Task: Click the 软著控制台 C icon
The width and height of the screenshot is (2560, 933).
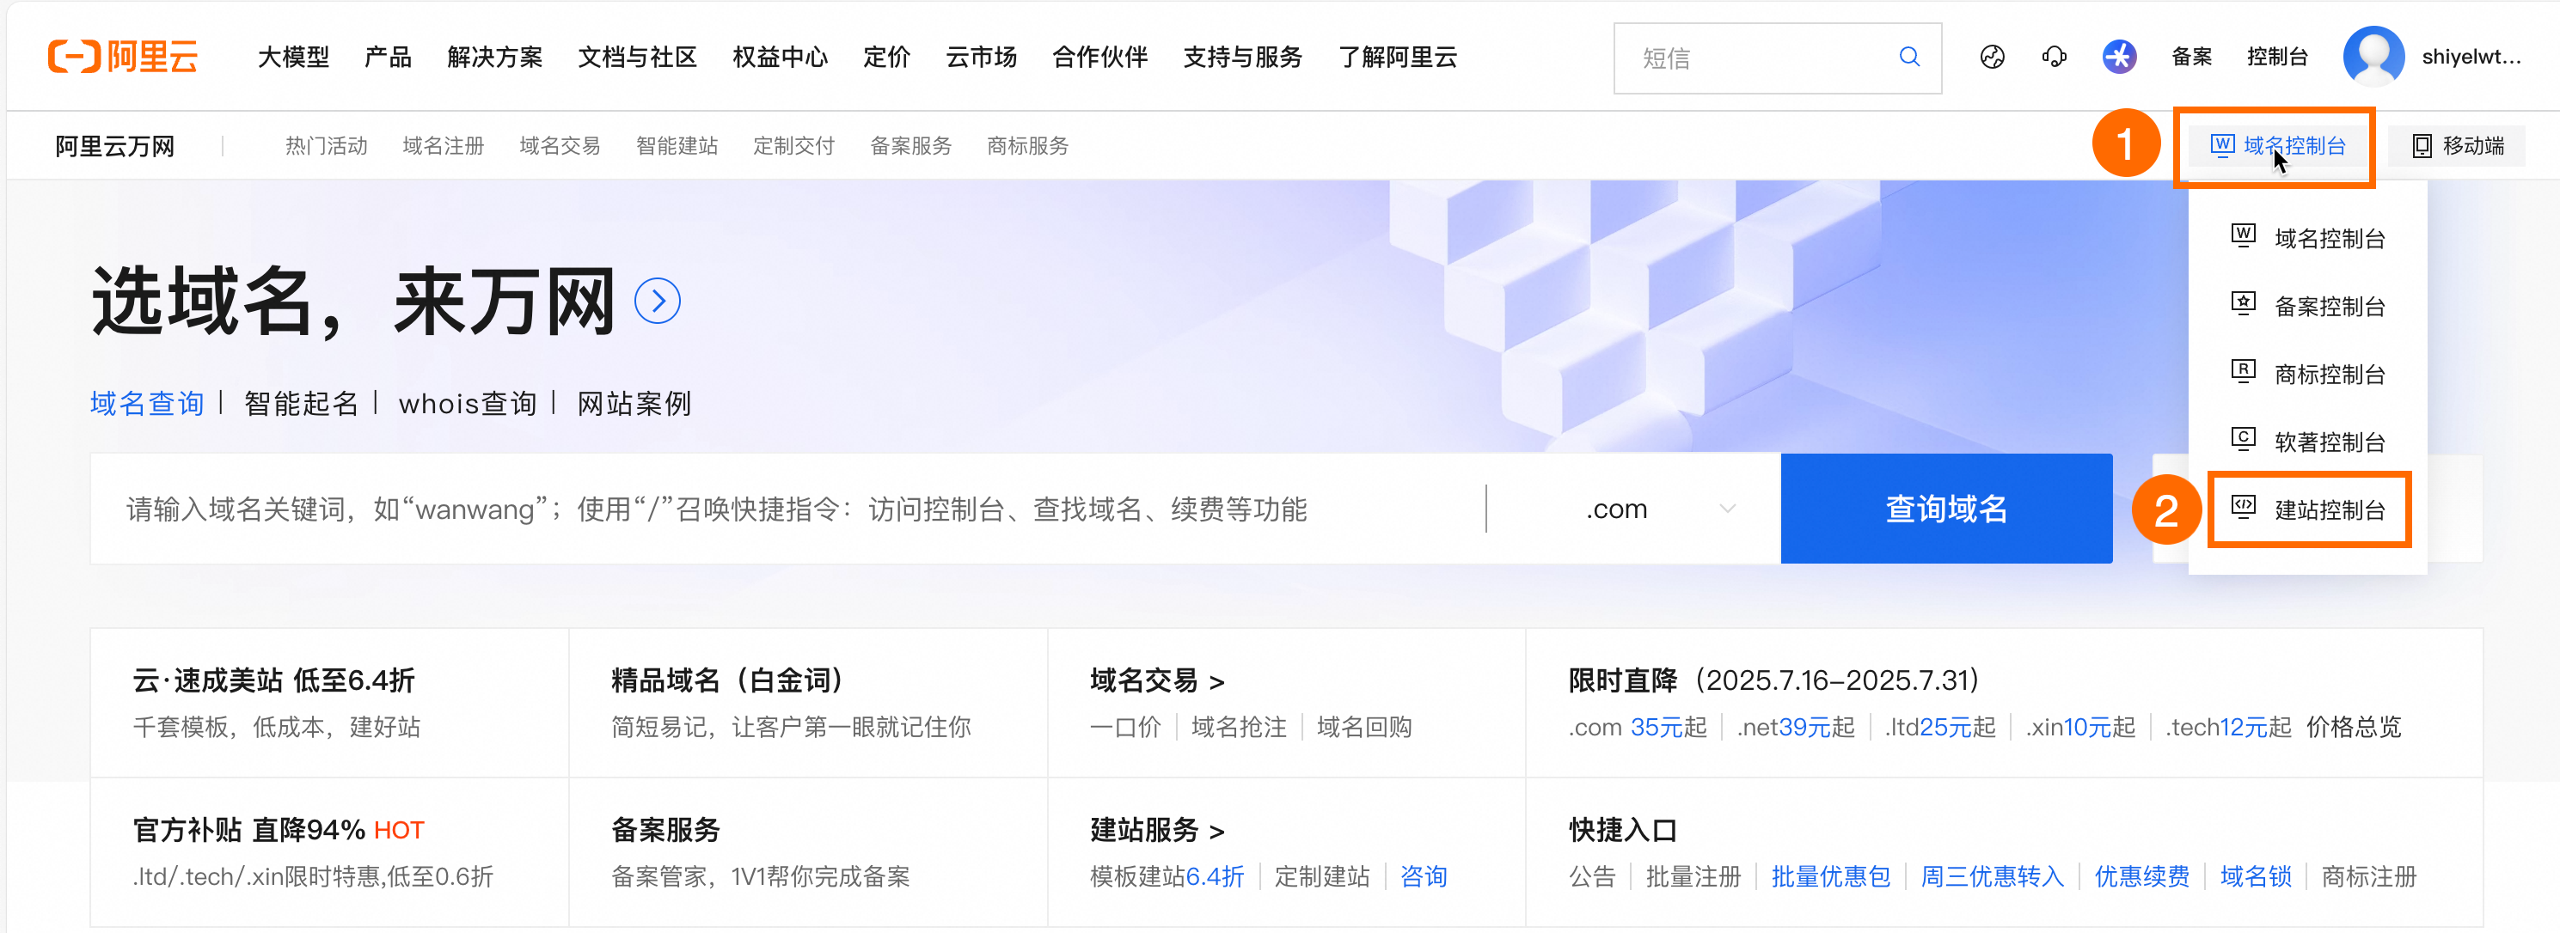Action: (2243, 439)
